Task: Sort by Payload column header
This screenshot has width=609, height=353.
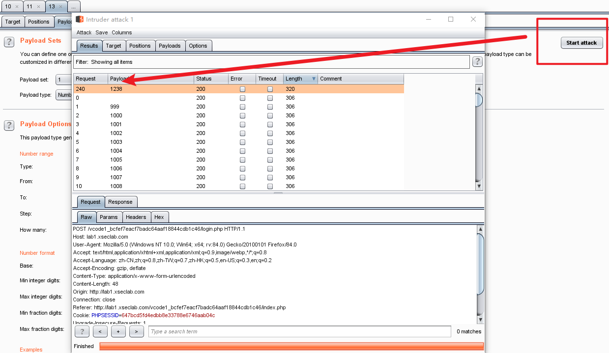Action: click(151, 79)
